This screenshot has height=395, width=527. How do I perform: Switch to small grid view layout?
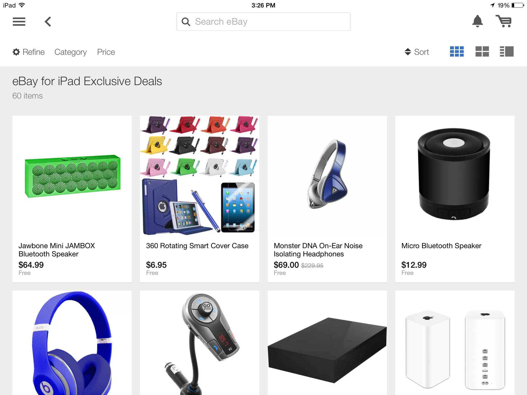click(x=457, y=51)
